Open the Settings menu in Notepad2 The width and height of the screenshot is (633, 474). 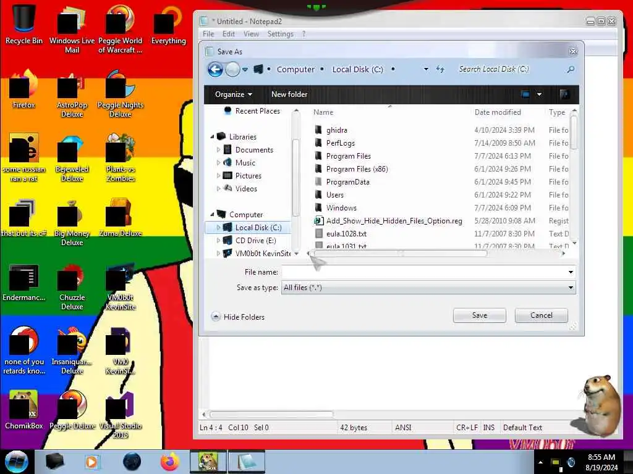pyautogui.click(x=281, y=34)
